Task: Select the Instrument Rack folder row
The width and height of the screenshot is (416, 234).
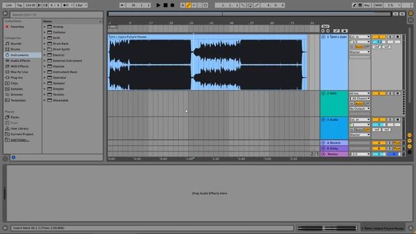Action: click(72, 72)
